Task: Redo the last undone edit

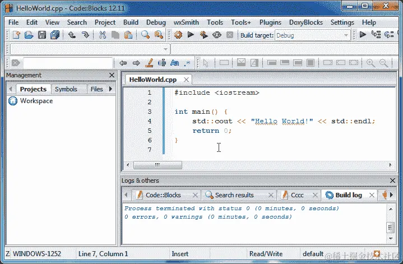Action: [85, 35]
